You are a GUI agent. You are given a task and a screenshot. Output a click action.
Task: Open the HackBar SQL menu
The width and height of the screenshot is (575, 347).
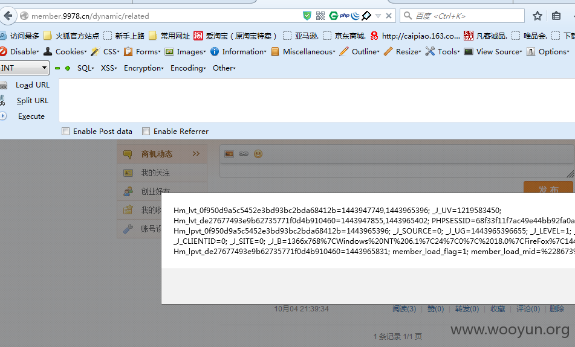(86, 68)
